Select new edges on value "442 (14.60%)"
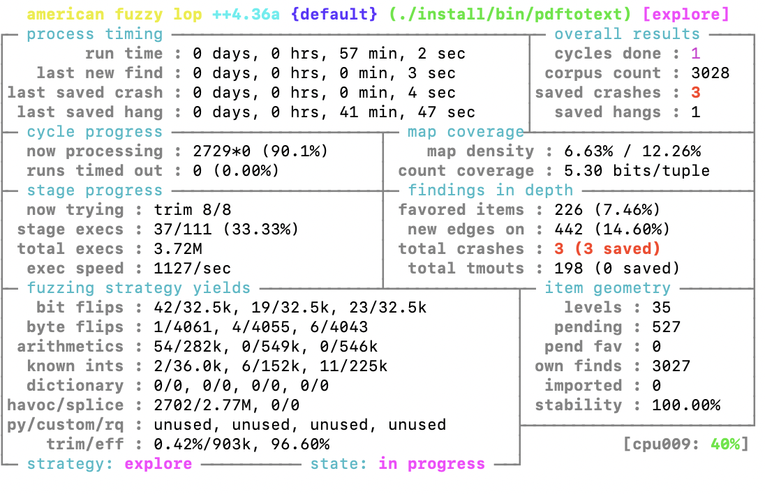This screenshot has height=494, width=765. pyautogui.click(x=612, y=229)
